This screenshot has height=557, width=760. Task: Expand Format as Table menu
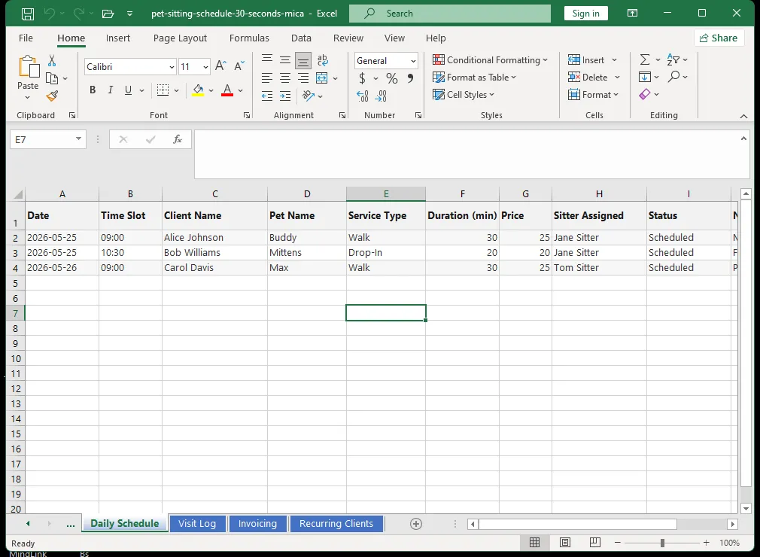[475, 77]
